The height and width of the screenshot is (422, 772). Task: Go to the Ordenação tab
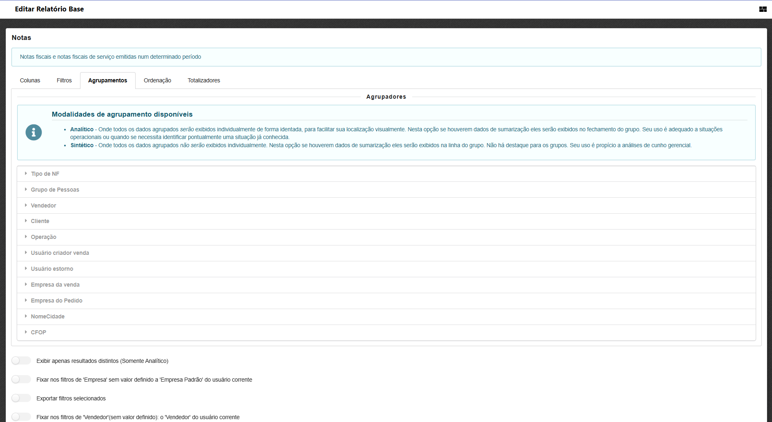[x=157, y=80]
